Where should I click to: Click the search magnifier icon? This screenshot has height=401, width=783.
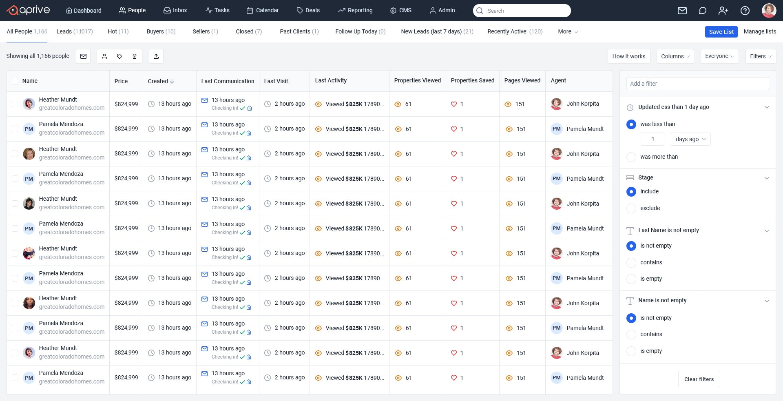[480, 11]
